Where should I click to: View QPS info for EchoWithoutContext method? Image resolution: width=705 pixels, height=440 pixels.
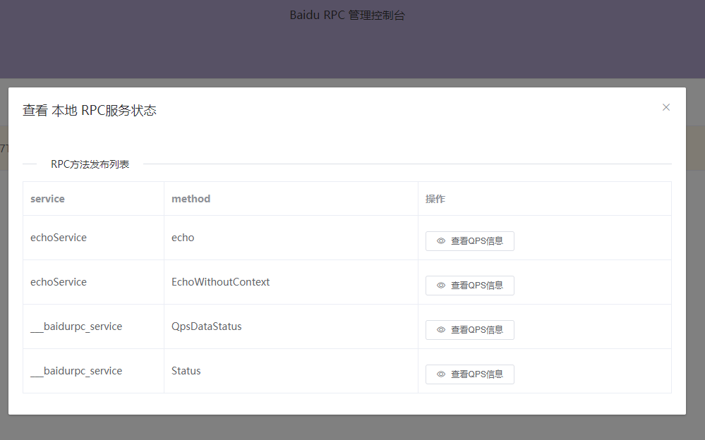[x=470, y=286]
